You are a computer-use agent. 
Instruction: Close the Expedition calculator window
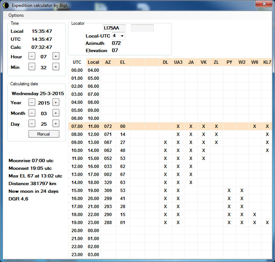click(265, 4)
